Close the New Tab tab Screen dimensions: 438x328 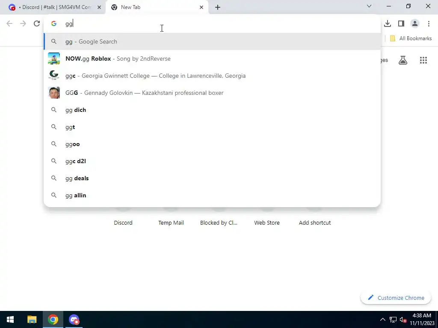tap(201, 7)
